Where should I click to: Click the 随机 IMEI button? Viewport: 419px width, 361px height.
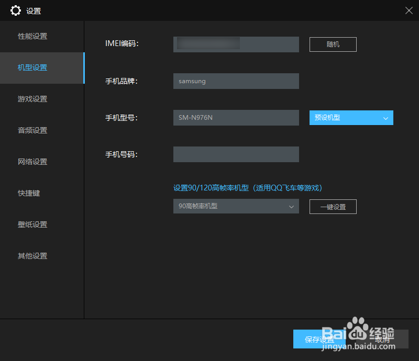(x=333, y=44)
